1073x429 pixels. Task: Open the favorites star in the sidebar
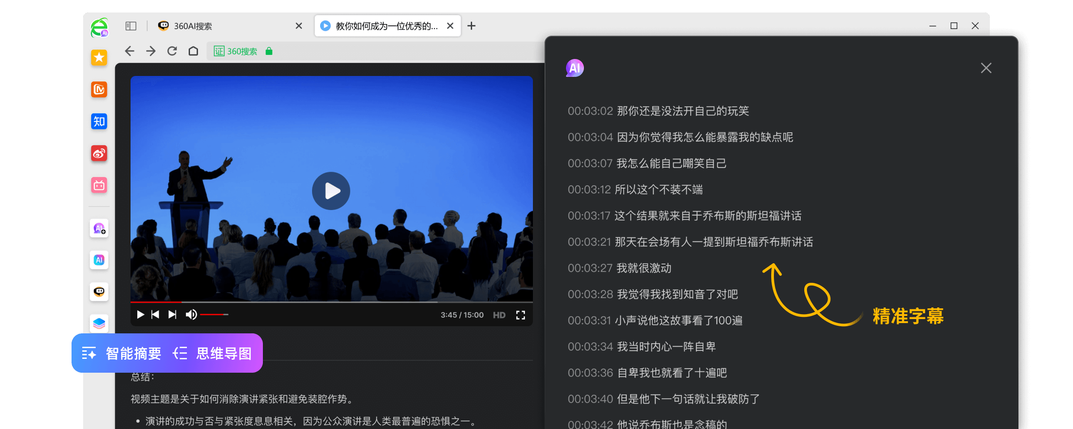pyautogui.click(x=99, y=58)
